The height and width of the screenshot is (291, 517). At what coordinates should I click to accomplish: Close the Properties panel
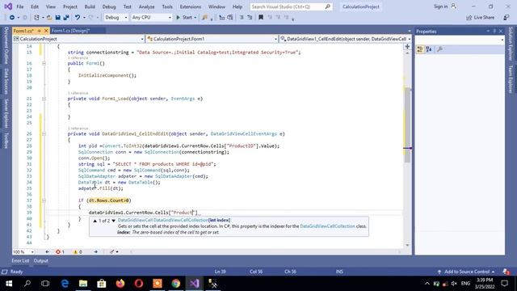coord(501,31)
